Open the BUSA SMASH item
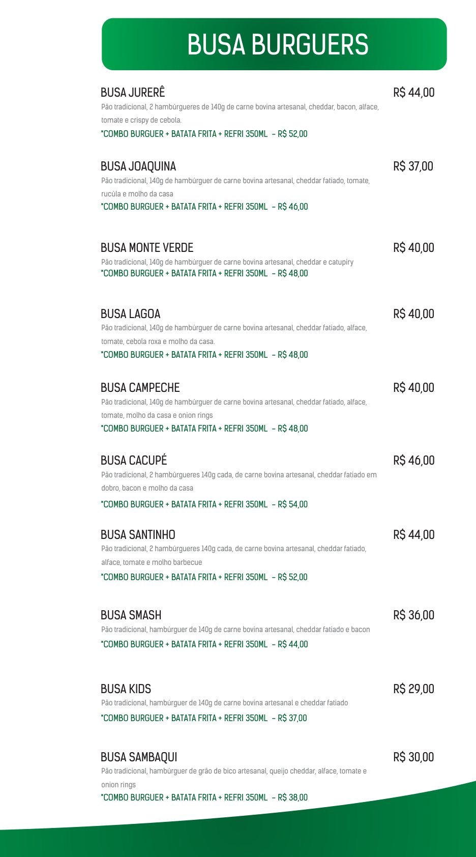The width and height of the screenshot is (476, 857). click(131, 615)
